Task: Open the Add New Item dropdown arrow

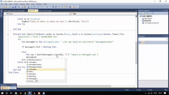Action: click(10, 7)
